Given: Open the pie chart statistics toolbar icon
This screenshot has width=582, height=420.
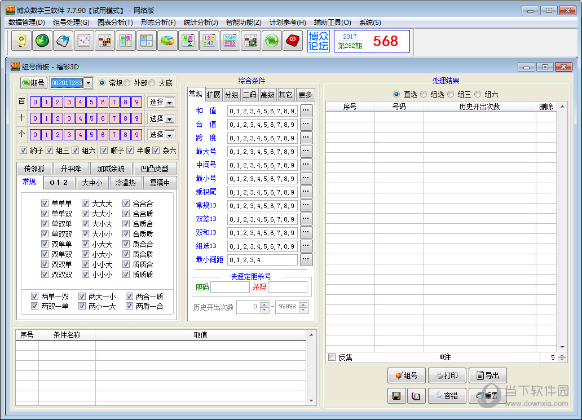Looking at the screenshot, I should 167,41.
